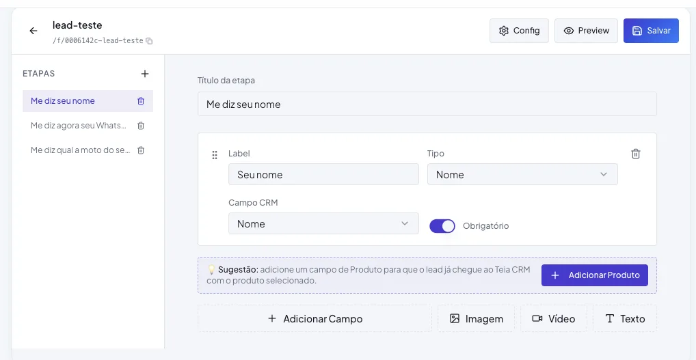Viewport: 696px width, 360px height.
Task: Edit the Label field 'Seu nome'
Action: click(323, 174)
